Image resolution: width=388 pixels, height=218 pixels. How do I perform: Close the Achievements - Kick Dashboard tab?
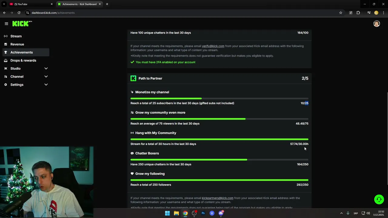point(100,4)
